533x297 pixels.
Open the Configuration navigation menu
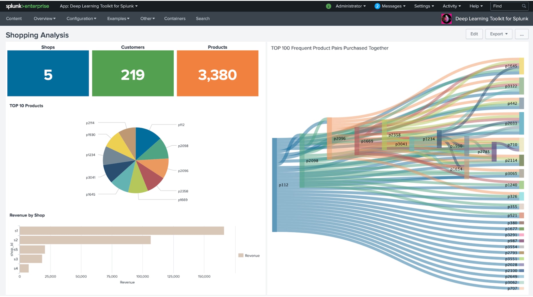pos(81,19)
